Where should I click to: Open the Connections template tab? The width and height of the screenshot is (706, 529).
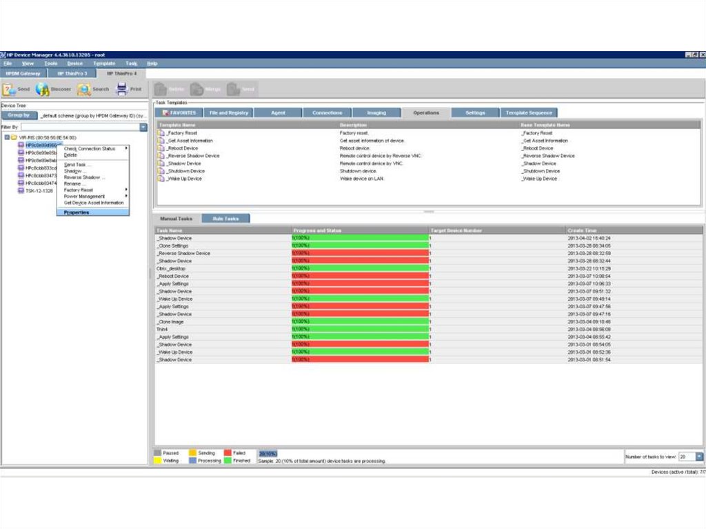click(x=327, y=112)
